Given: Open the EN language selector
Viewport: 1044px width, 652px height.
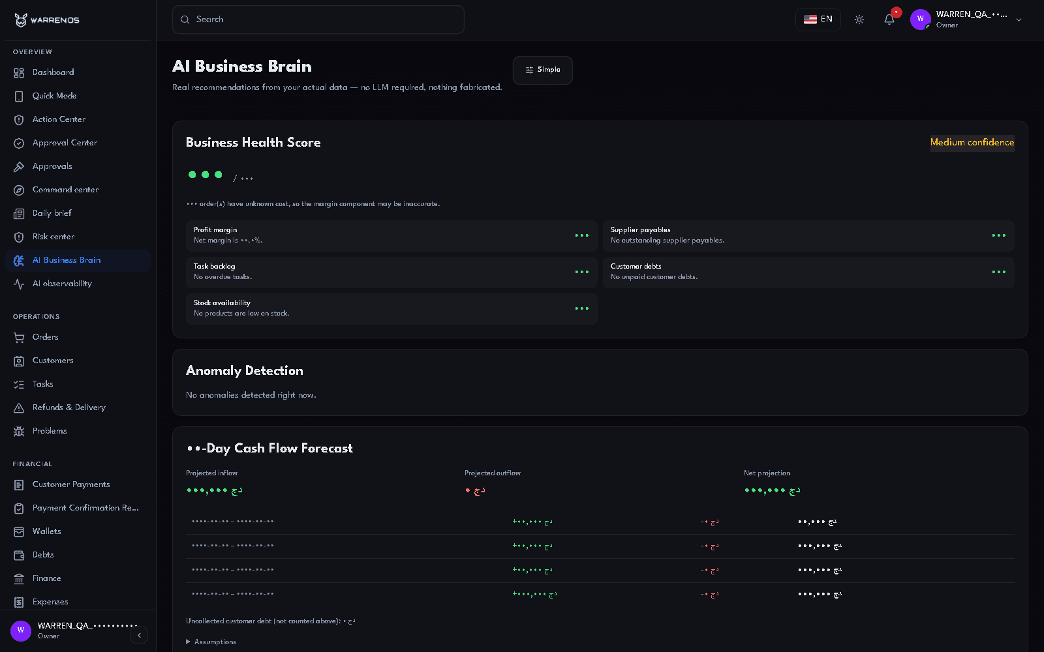Looking at the screenshot, I should point(818,20).
